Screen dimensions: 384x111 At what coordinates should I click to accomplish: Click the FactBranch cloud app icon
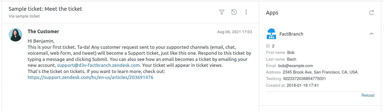point(271,34)
